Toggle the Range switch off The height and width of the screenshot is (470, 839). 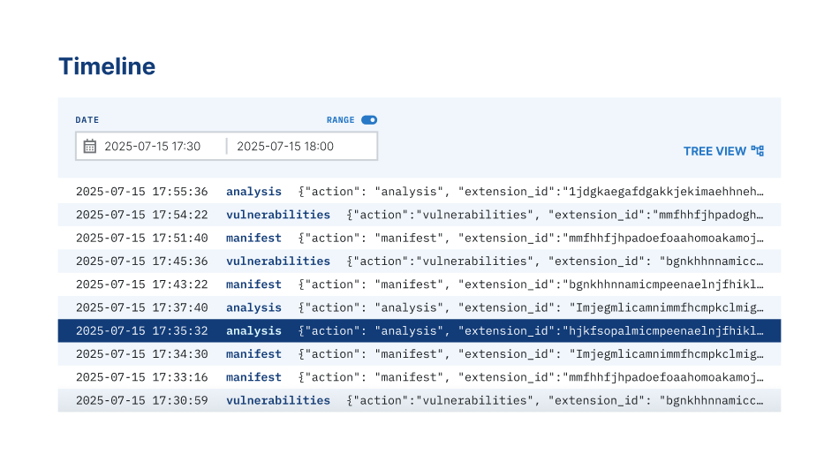(369, 120)
